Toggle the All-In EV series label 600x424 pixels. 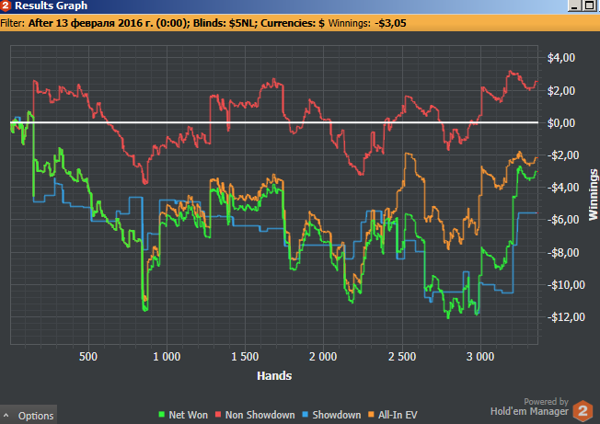[398, 415]
